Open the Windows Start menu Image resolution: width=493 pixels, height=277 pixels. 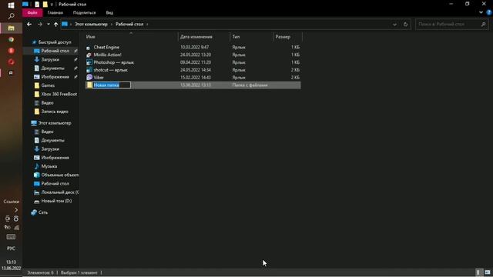(11, 5)
